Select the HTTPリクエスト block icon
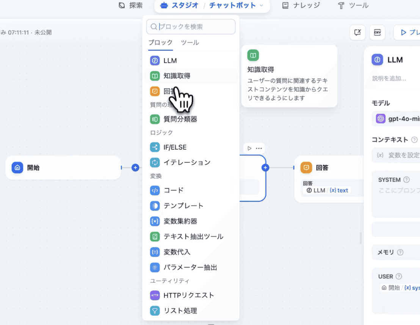 (155, 295)
